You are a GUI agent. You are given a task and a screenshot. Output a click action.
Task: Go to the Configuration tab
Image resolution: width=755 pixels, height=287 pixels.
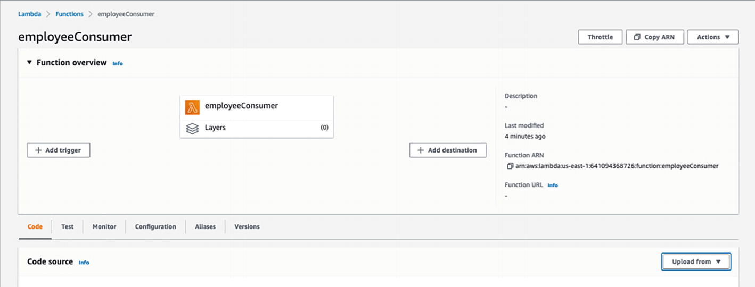(155, 227)
